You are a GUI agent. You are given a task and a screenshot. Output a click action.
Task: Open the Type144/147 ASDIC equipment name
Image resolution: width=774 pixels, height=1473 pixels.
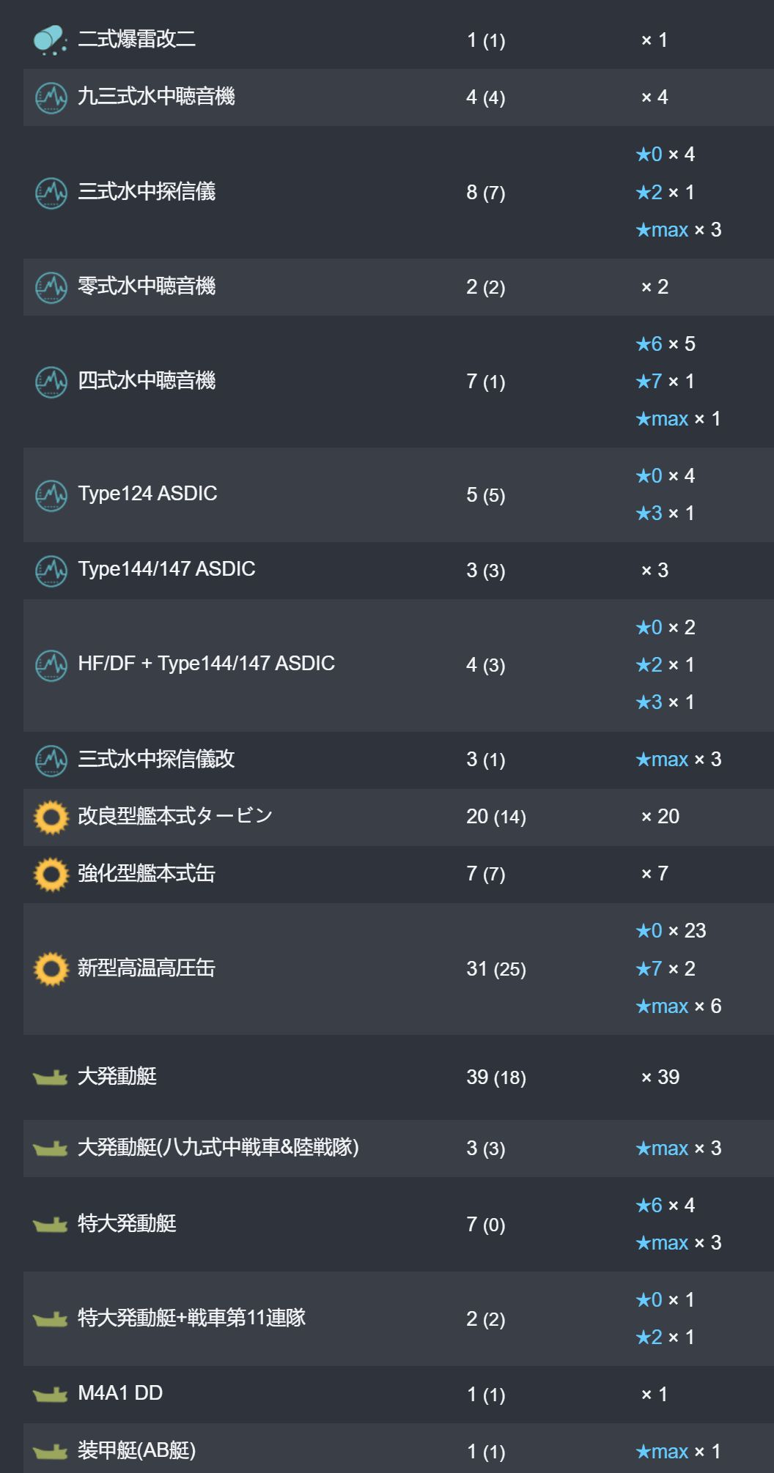[167, 569]
